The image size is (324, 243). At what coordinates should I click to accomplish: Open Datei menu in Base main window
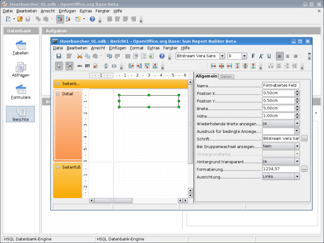click(8, 11)
